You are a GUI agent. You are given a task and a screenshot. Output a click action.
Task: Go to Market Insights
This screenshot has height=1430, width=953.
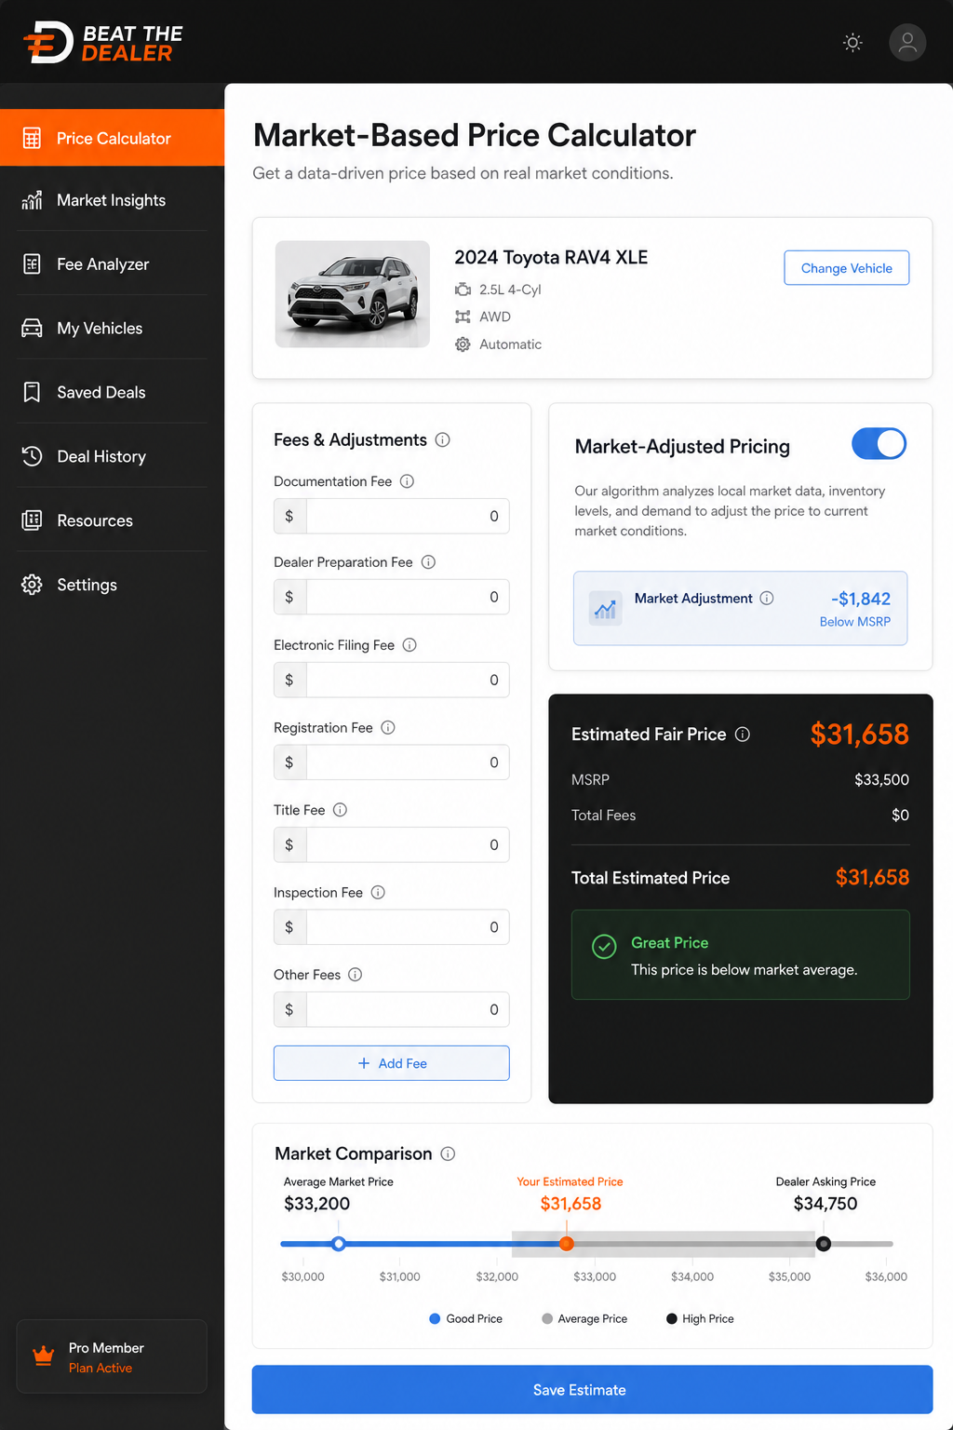click(112, 200)
